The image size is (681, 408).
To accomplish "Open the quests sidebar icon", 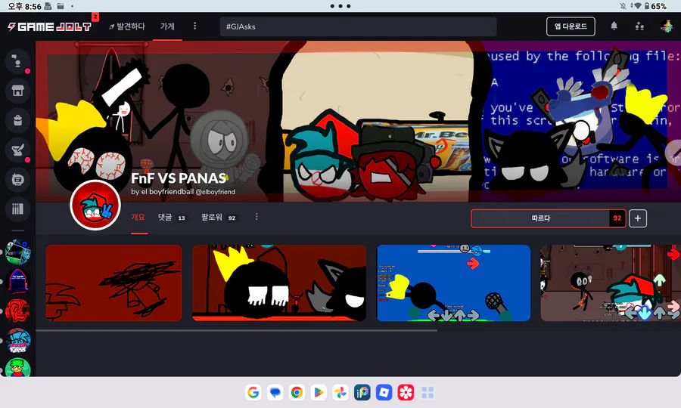I will 18,150.
